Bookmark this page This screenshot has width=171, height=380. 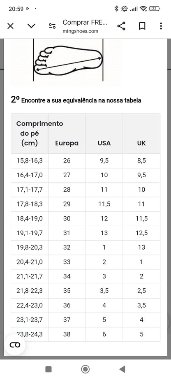tap(142, 26)
